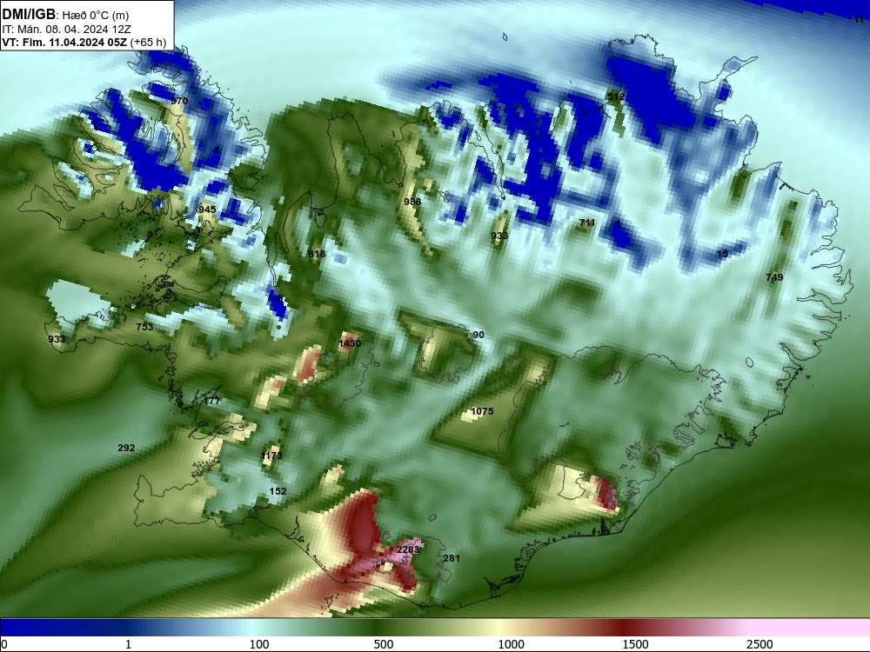This screenshot has width=870, height=652.
Task: Click the initial time line 'IT: Mán. 08. 04. 2024 12Z'
Action: pos(67,30)
